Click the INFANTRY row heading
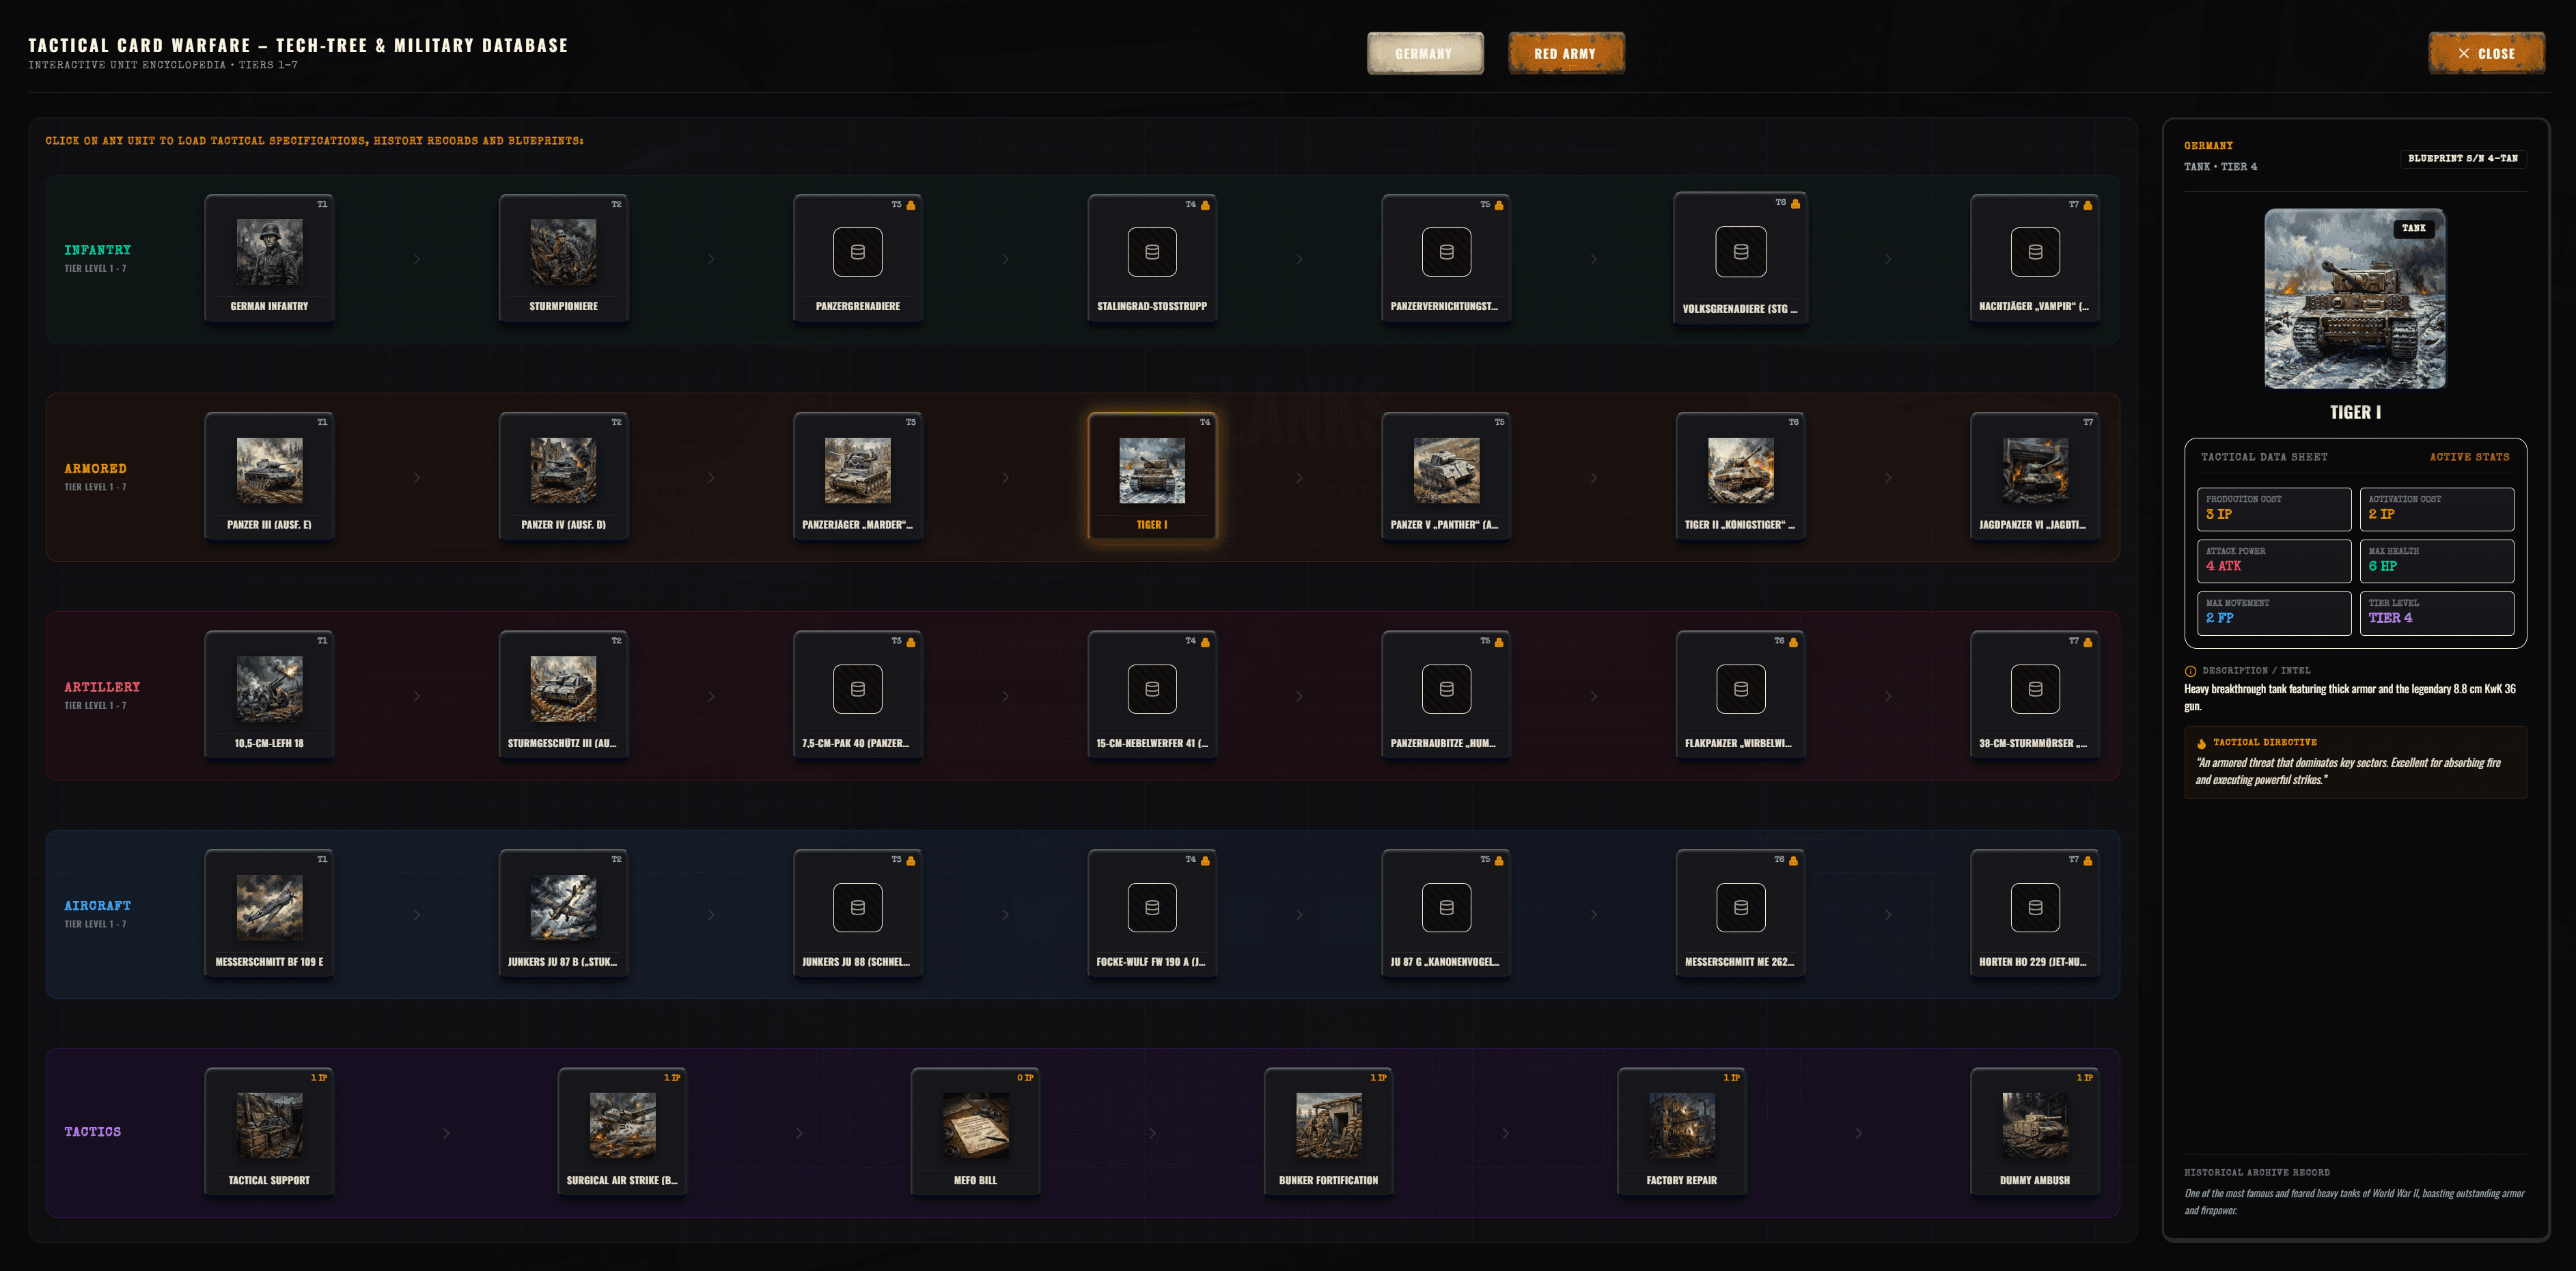The width and height of the screenshot is (2576, 1271). [97, 250]
